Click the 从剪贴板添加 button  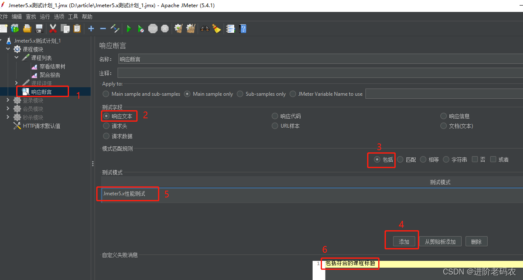point(440,242)
